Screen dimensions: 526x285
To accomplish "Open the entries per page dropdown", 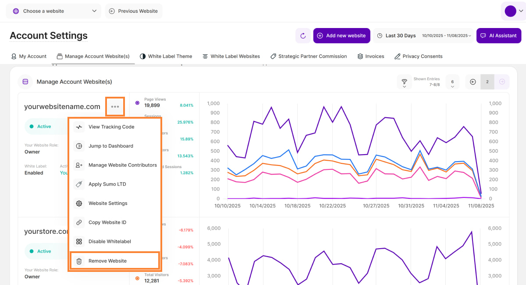I will (452, 82).
